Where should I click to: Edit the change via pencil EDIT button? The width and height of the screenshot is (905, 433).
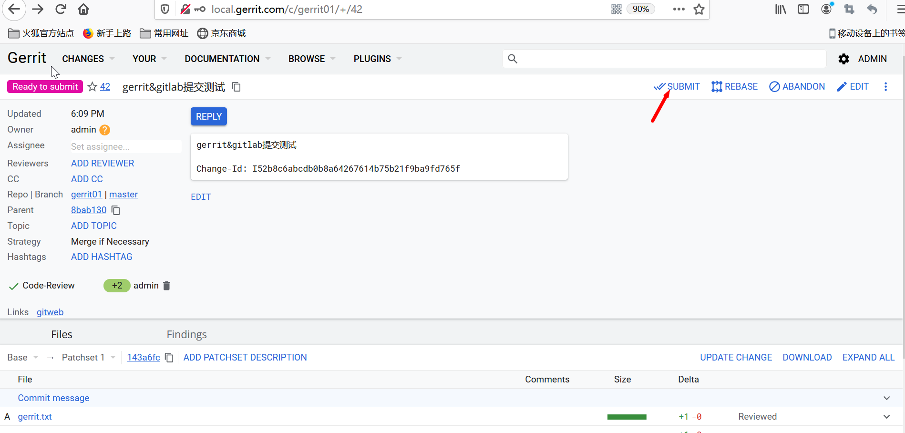(853, 86)
